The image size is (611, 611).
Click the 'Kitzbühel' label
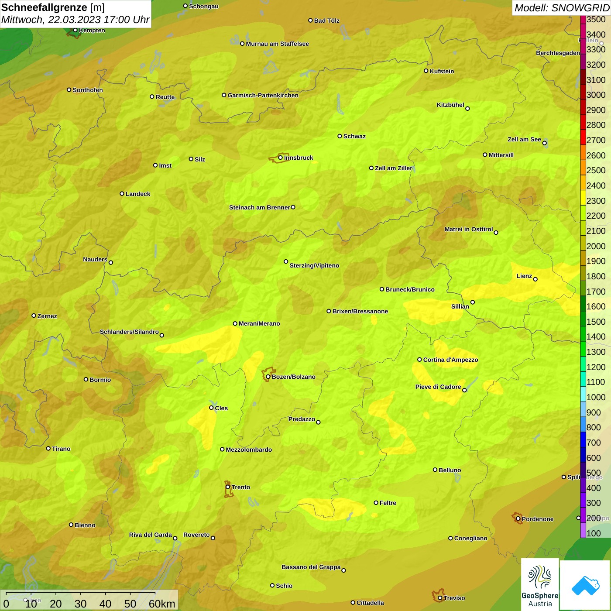[450, 105]
